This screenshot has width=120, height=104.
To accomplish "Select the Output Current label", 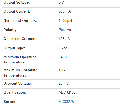I will coord(17,11).
